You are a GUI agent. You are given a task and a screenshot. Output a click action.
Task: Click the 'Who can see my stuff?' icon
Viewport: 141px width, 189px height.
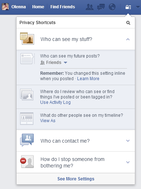(x=27, y=38)
